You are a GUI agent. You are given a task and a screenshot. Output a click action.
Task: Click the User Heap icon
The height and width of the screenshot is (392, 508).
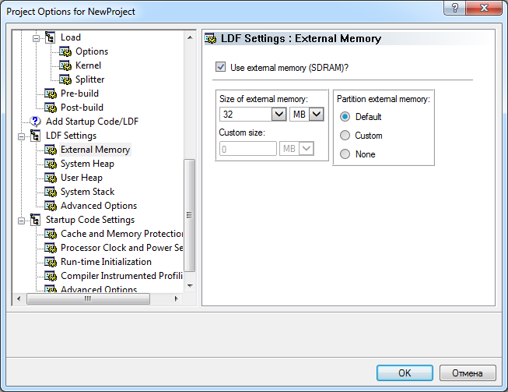[x=51, y=178]
